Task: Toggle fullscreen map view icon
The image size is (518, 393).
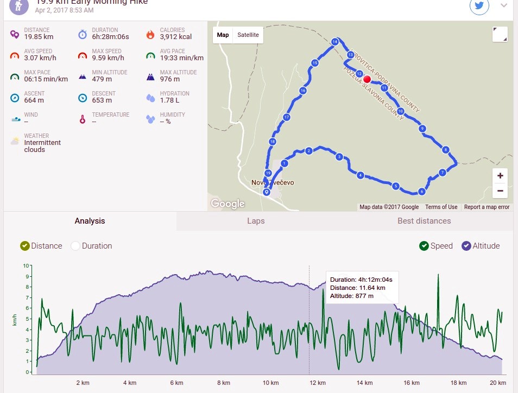Action: click(x=500, y=34)
